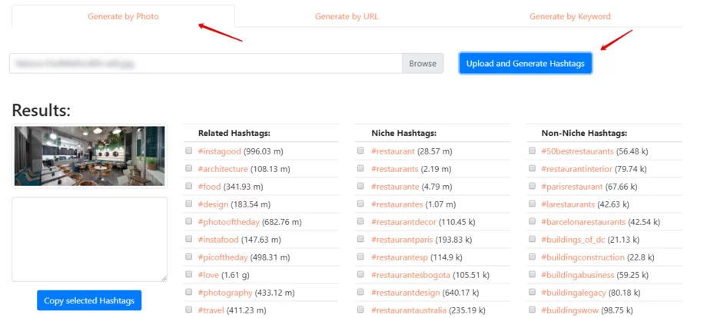Click the uploaded restaurant photo thumbnail

pos(90,156)
